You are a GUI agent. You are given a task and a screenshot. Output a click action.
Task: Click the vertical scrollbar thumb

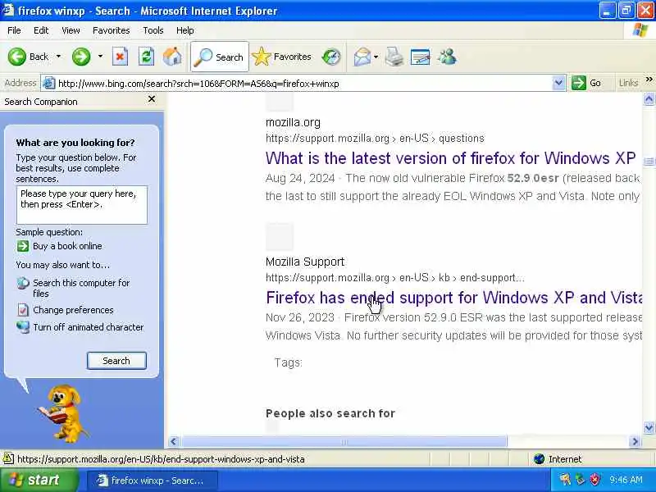click(649, 162)
